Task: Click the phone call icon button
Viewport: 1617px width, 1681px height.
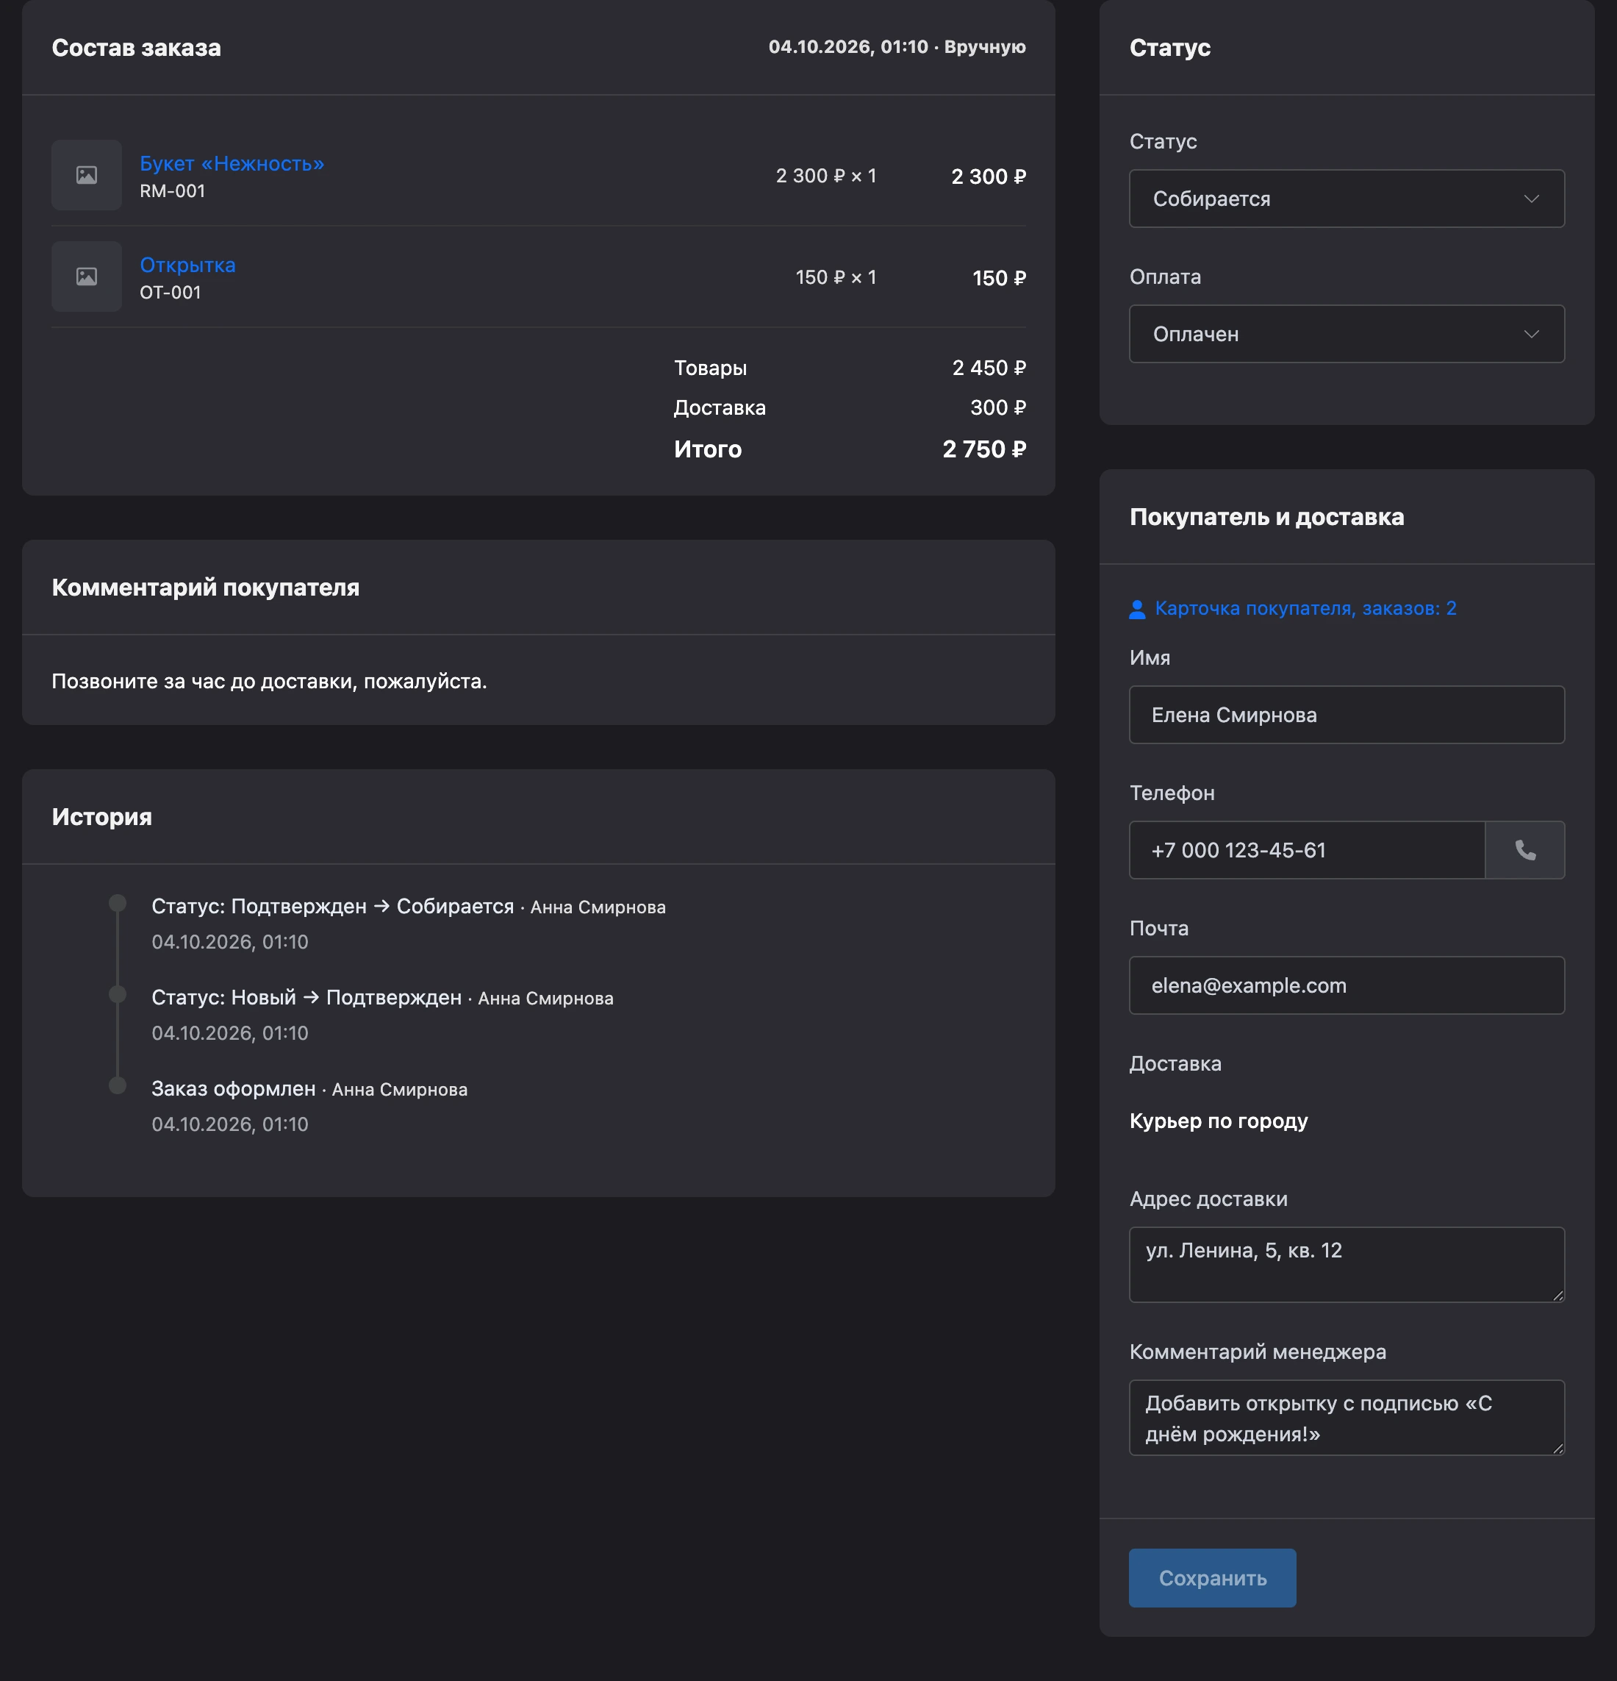Action: [1524, 850]
